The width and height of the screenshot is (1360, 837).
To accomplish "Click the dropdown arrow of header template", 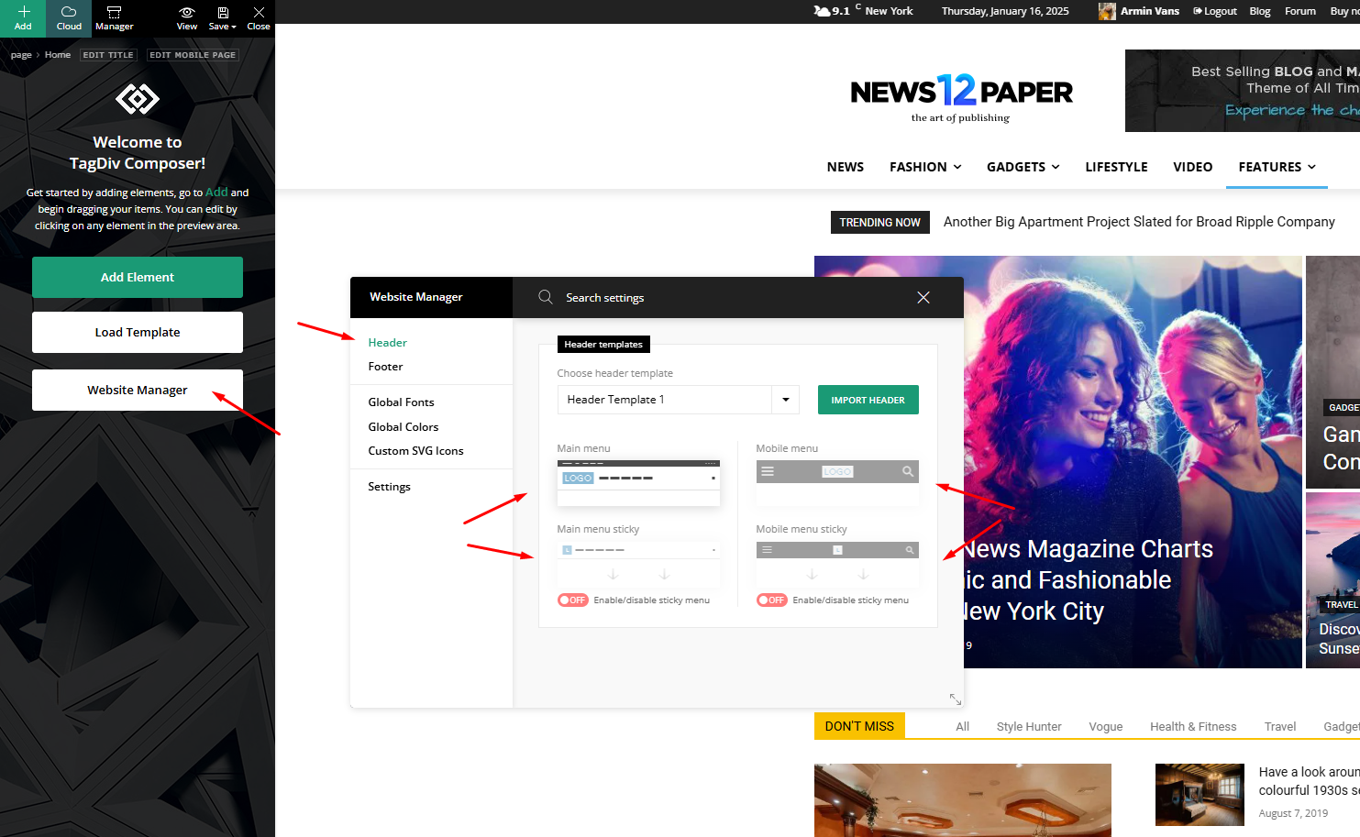I will click(786, 400).
